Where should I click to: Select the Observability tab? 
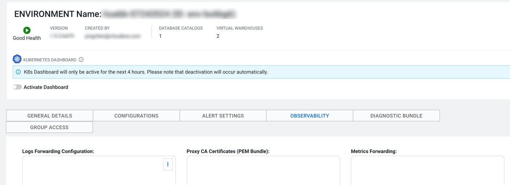pos(309,116)
